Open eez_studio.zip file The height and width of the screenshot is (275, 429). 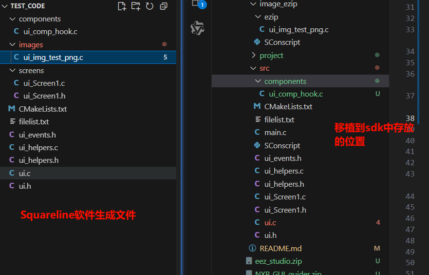click(278, 261)
